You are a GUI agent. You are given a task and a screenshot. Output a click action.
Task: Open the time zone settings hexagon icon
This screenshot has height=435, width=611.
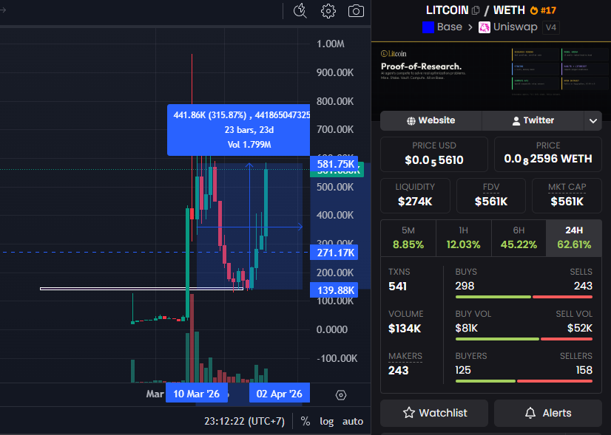click(340, 395)
